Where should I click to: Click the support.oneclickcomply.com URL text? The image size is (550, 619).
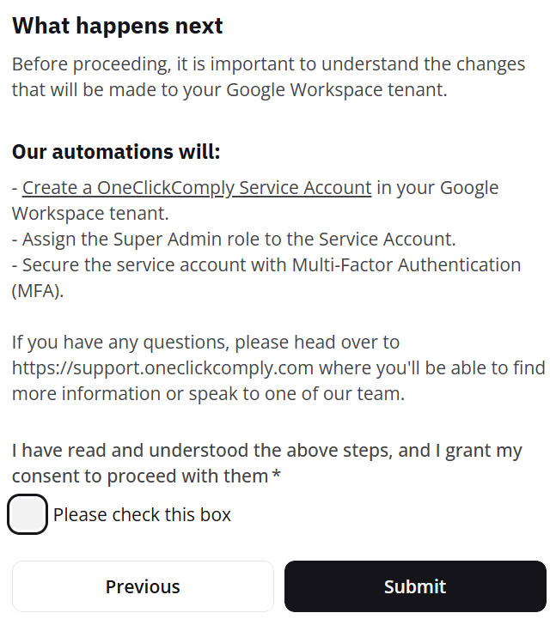pos(162,368)
